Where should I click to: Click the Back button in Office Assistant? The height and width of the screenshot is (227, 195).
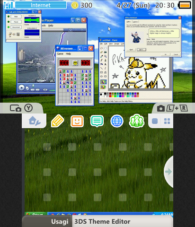pos(131,50)
